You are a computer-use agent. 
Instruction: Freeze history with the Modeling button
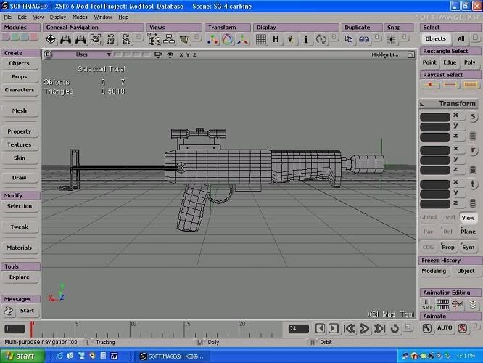click(434, 271)
